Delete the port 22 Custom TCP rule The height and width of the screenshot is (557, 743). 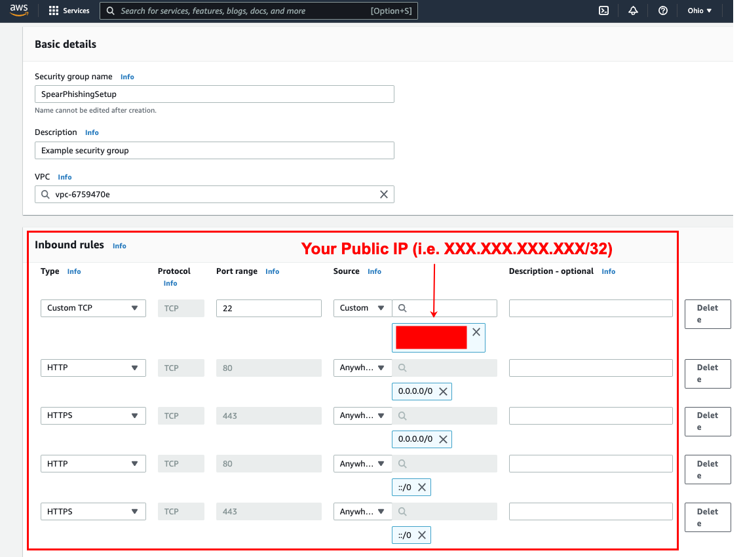(707, 314)
